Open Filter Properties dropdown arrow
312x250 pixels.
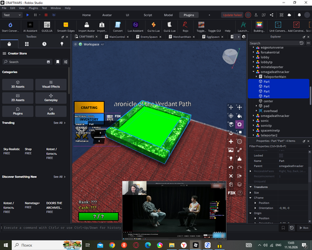(310, 146)
